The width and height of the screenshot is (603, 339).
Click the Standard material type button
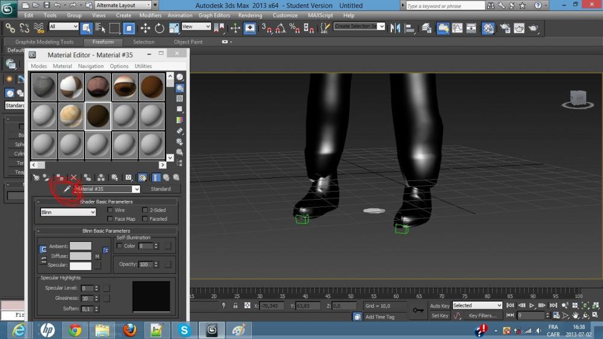[x=160, y=189]
